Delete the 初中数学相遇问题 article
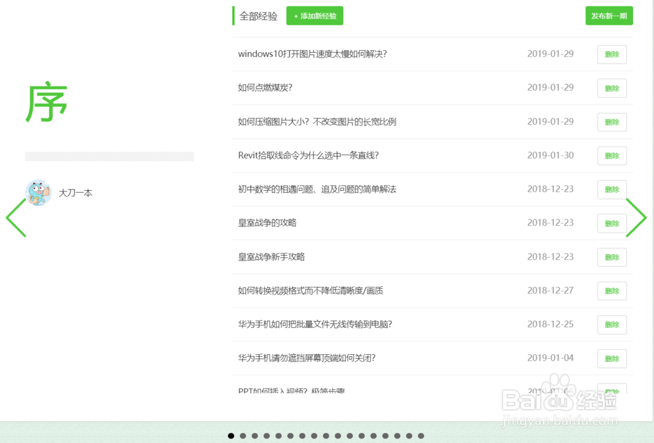654x443 pixels. coord(611,189)
